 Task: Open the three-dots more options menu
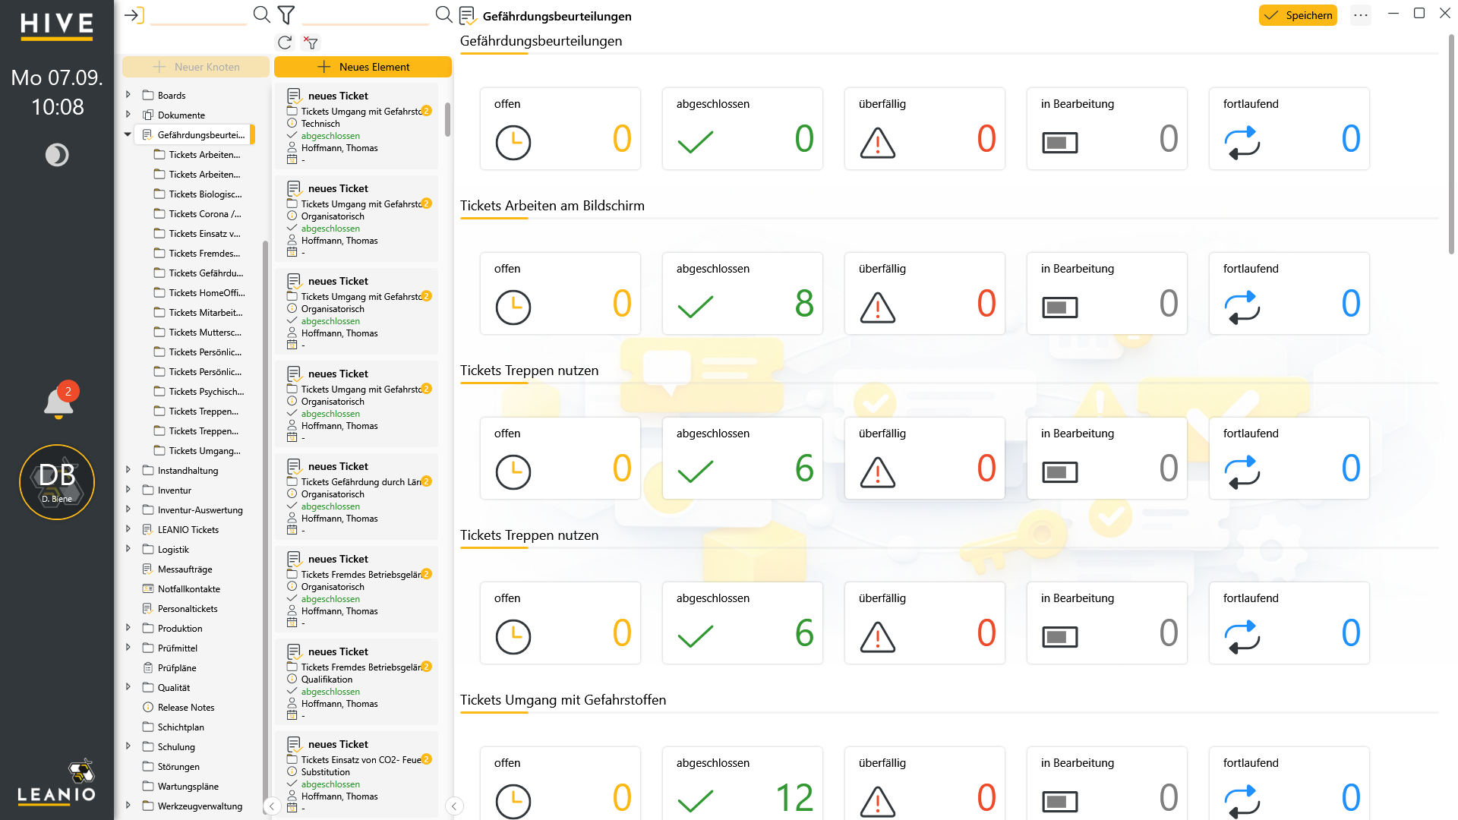point(1361,15)
